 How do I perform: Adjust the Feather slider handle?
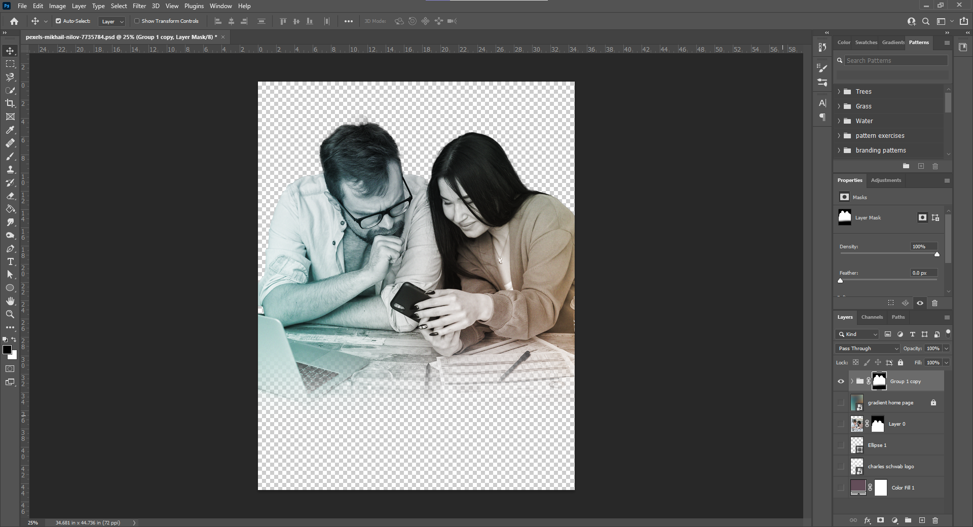[x=840, y=281]
